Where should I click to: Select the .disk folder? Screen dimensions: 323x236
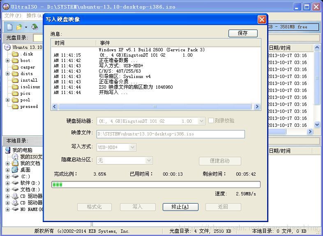(x=22, y=54)
